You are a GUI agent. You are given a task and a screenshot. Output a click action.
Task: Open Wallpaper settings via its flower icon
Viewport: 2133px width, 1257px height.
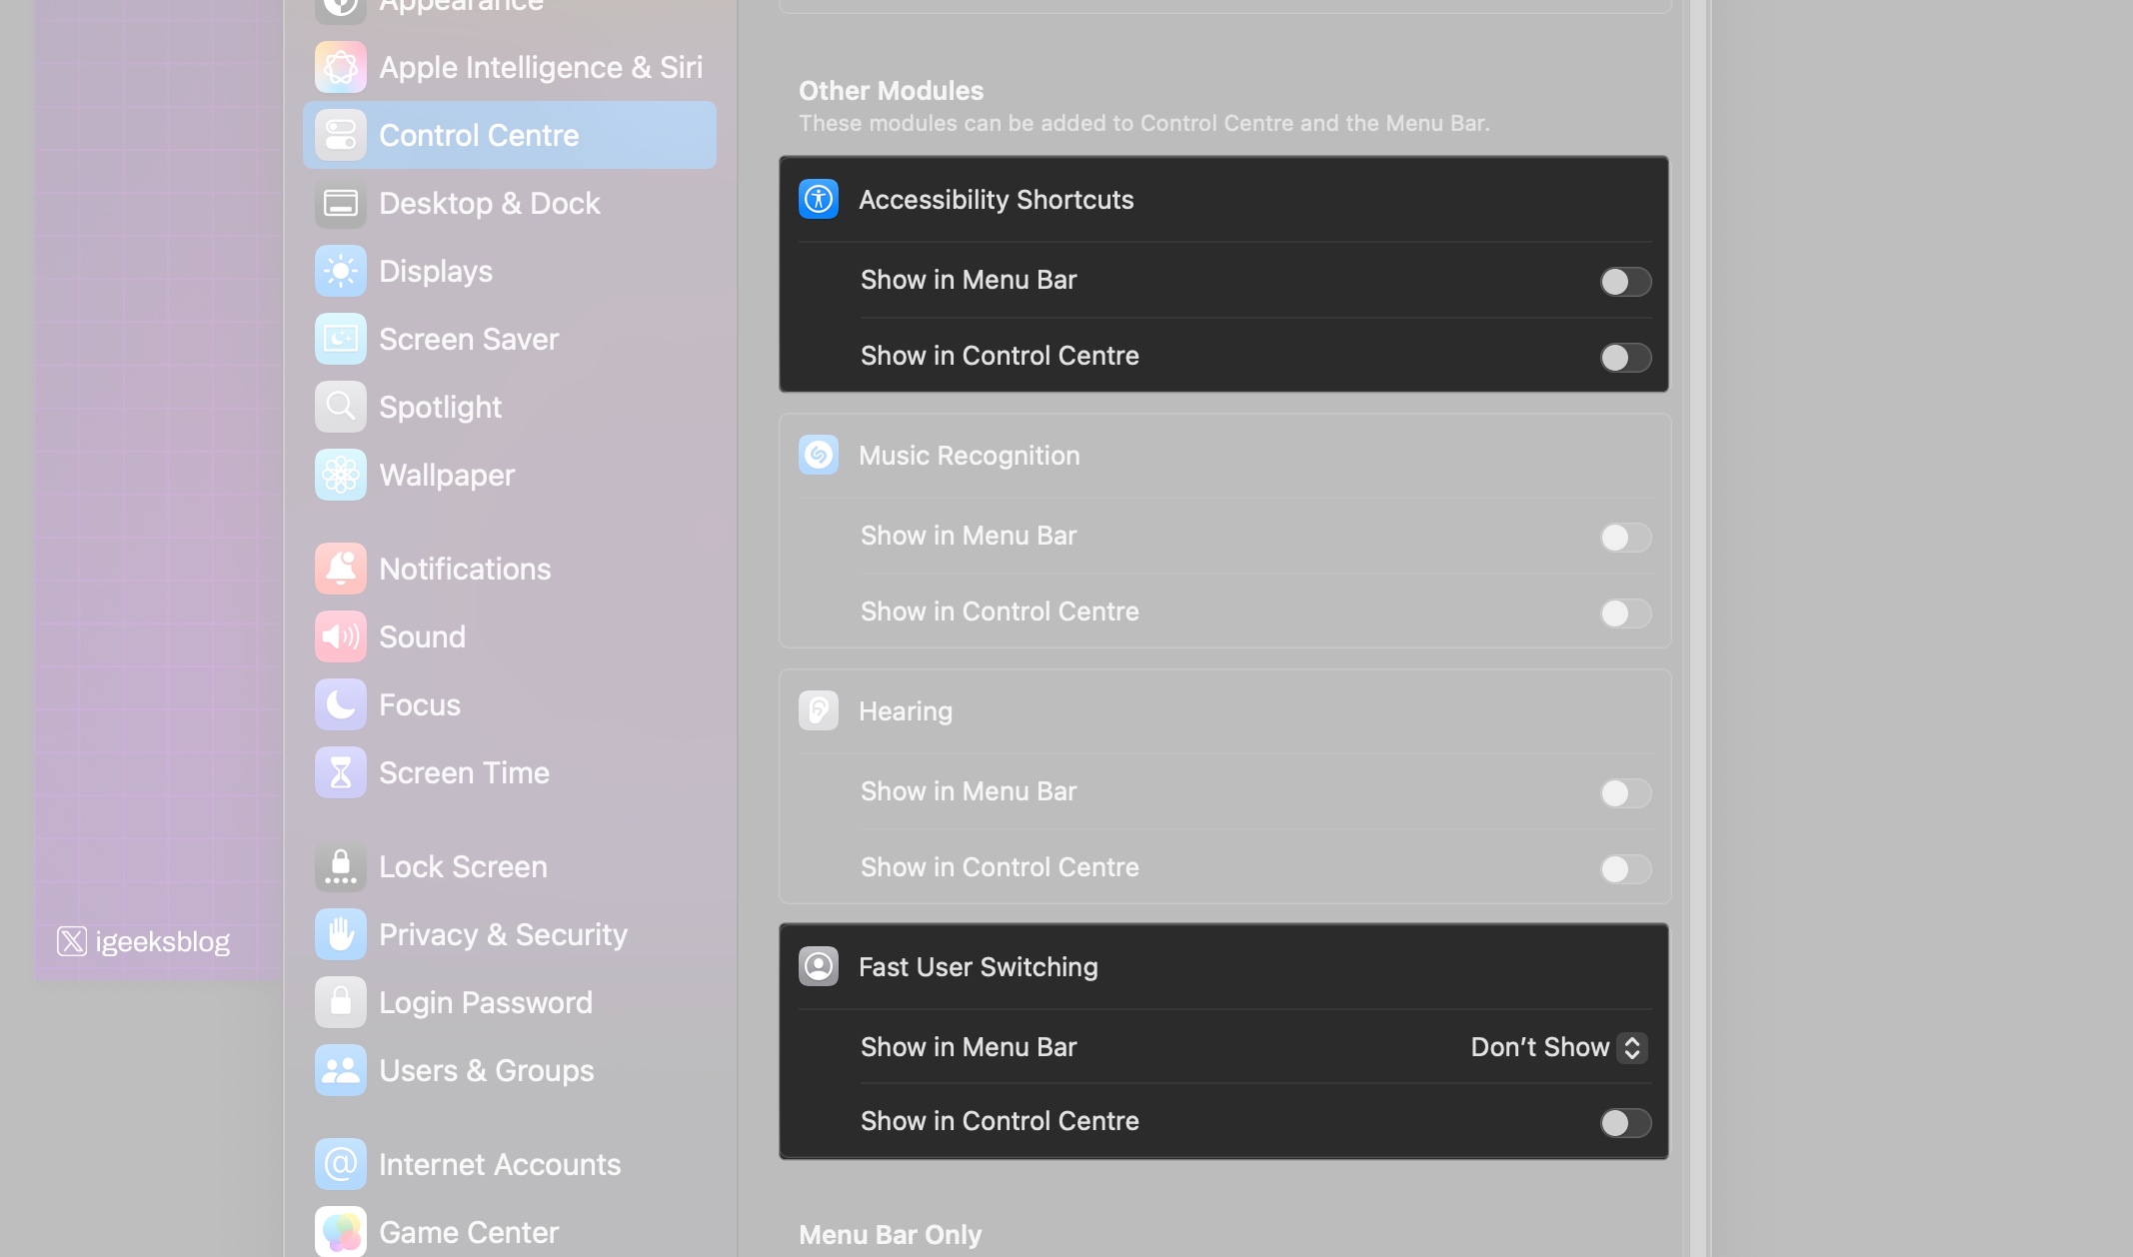coord(341,475)
